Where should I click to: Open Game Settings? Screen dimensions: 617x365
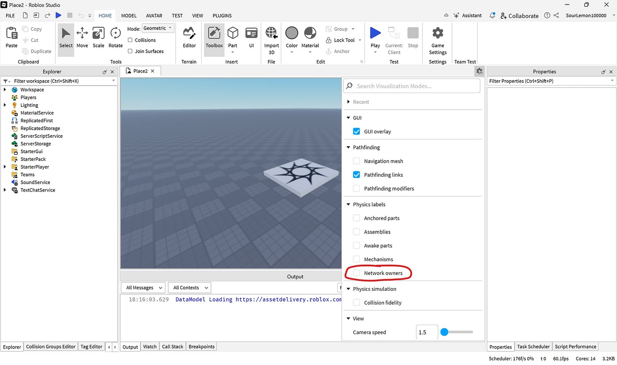(437, 38)
